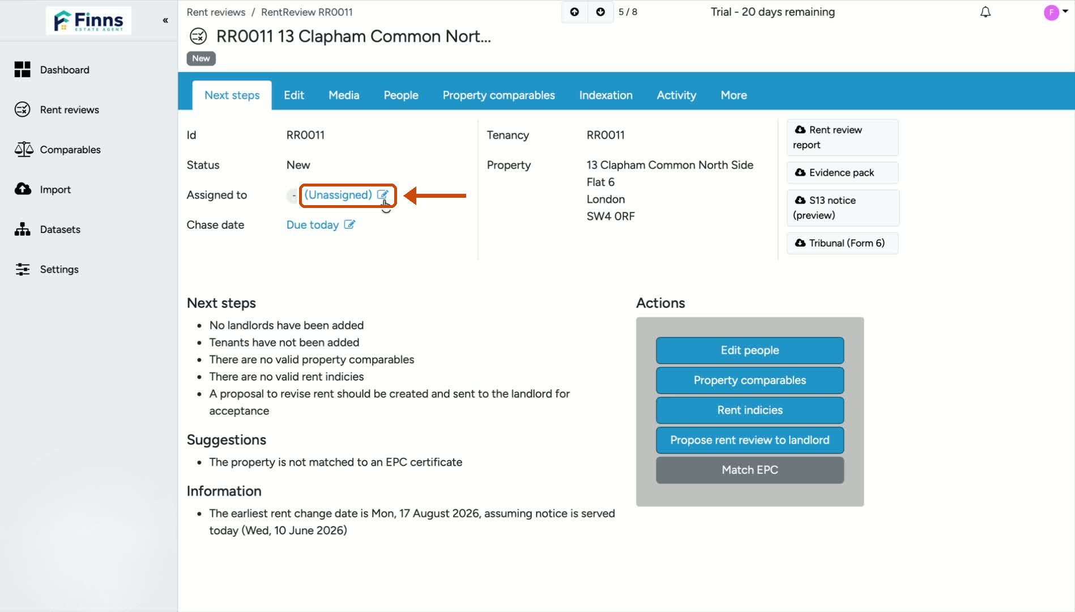Click the Finns logo
1075x612 pixels.
(x=88, y=20)
